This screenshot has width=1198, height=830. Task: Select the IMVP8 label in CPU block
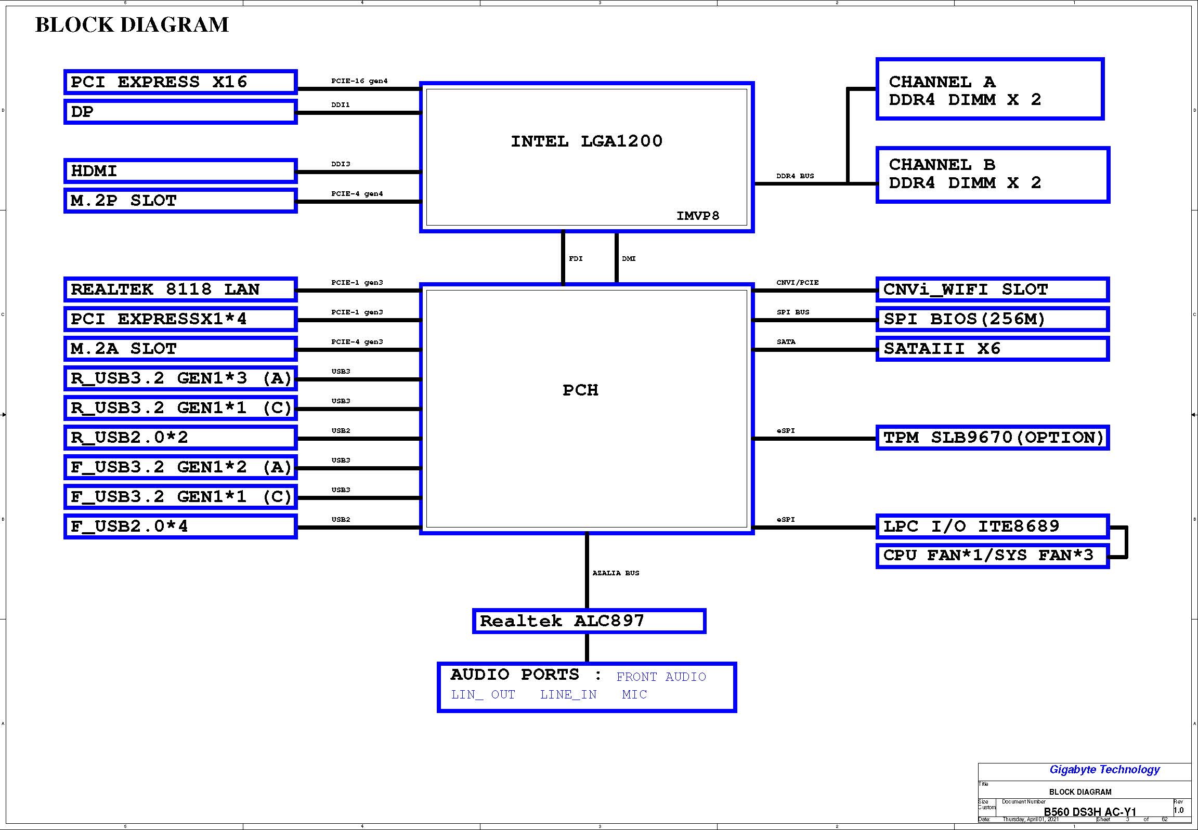tap(698, 216)
